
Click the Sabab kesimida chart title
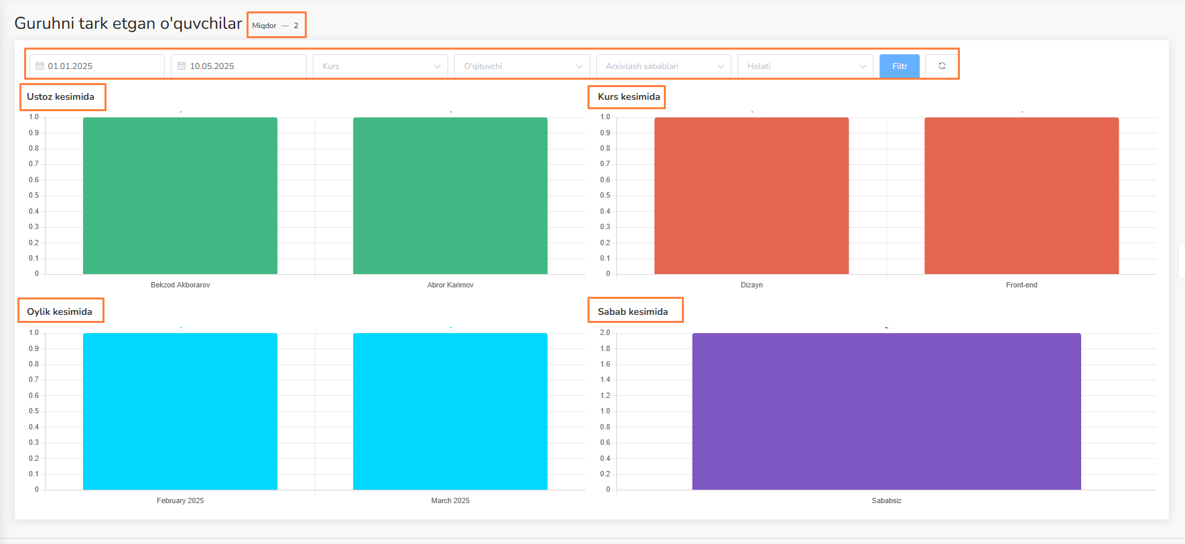[x=633, y=312]
